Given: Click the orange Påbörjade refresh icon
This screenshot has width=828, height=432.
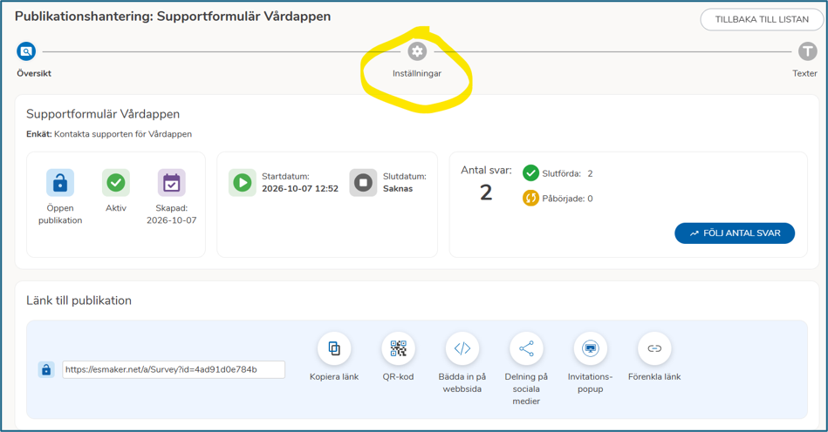Looking at the screenshot, I should tap(530, 198).
